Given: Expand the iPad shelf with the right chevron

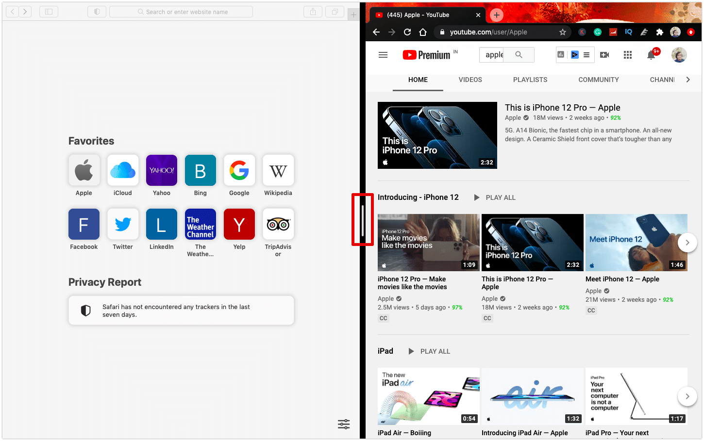Looking at the screenshot, I should 687,396.
